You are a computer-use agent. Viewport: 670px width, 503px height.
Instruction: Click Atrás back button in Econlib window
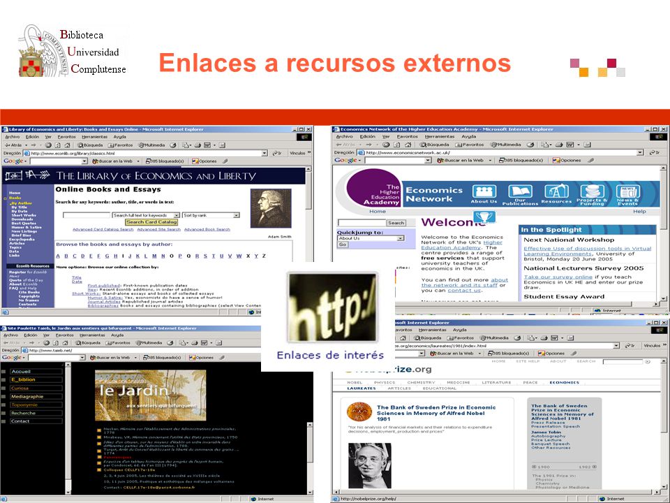[14, 145]
